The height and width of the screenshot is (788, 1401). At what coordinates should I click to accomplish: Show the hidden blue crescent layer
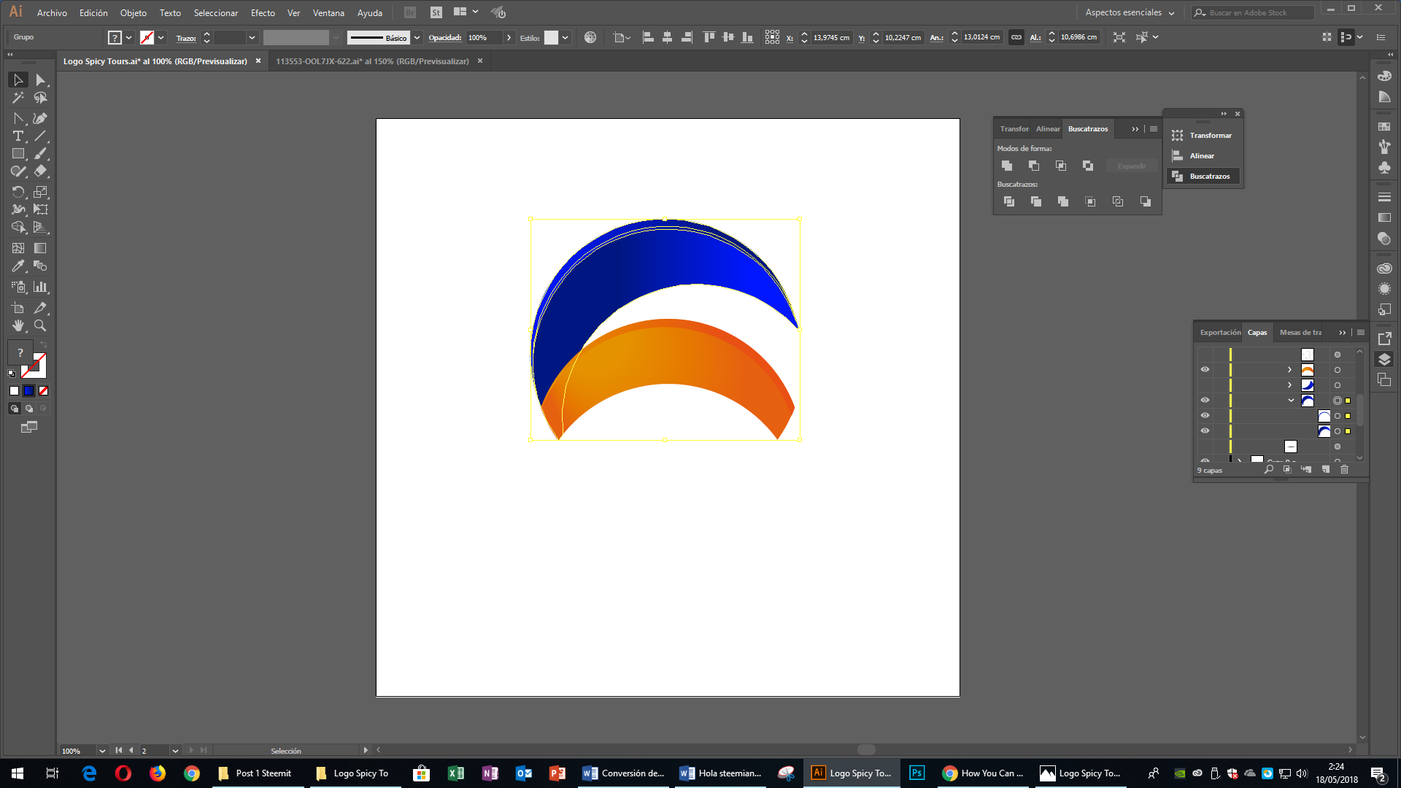1205,385
